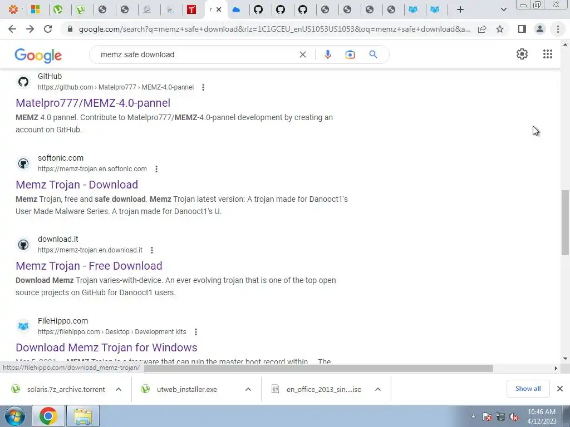This screenshot has height=427, width=570.
Task: Click the scroll-right arrow of horizontal scrollbar
Action: point(556,368)
